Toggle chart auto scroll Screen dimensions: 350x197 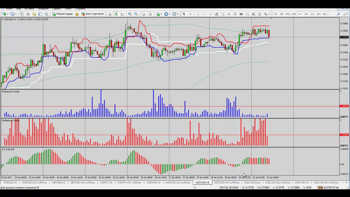[x=144, y=14]
